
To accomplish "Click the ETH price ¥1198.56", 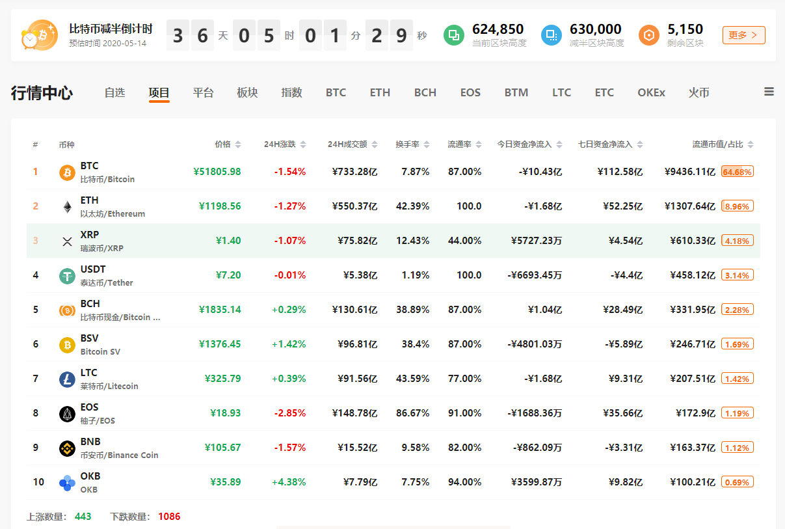I will coord(220,206).
